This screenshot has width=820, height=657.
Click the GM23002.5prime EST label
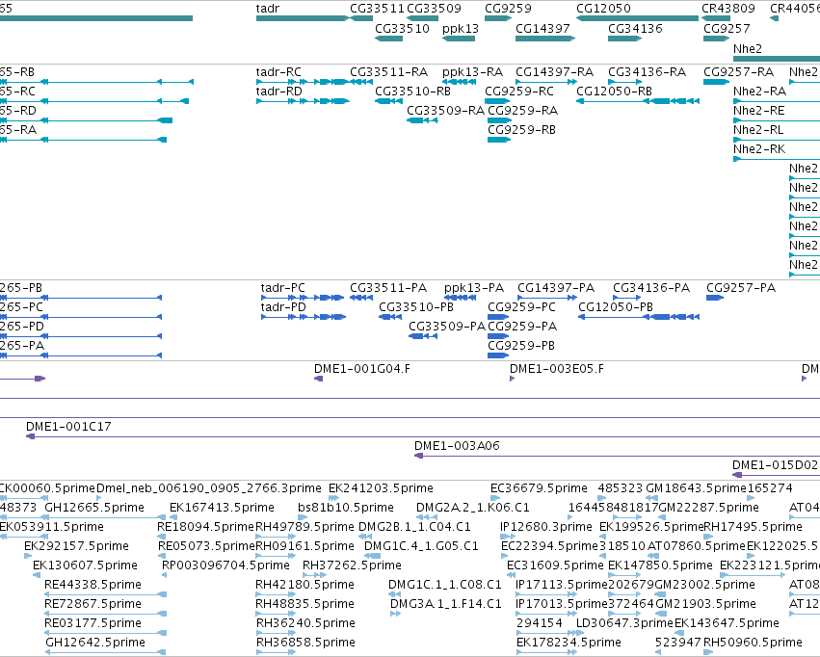coord(705,585)
